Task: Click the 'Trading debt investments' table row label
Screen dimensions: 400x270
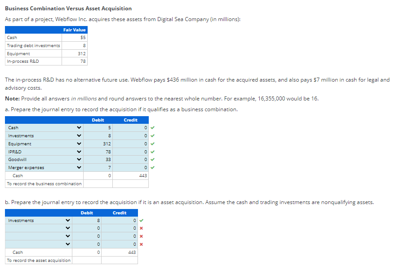Action: [33, 46]
